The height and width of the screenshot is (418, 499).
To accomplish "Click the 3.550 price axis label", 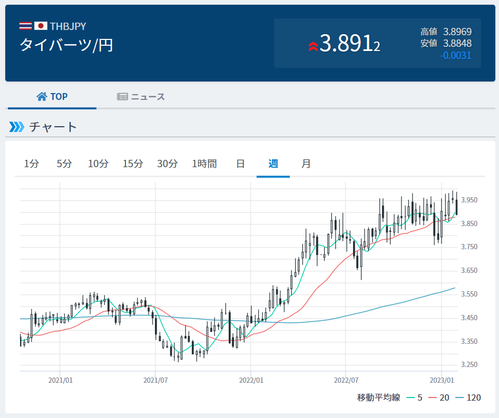I will coord(469,294).
